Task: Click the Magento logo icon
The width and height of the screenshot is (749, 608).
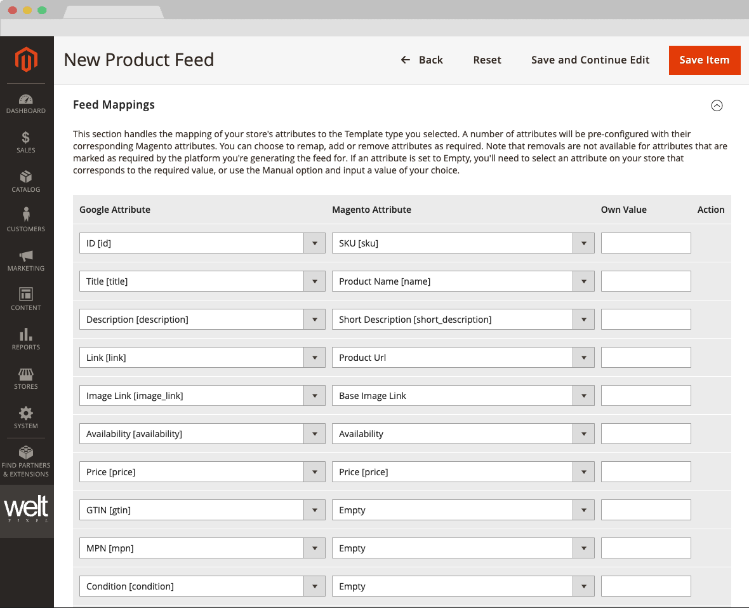Action: click(27, 60)
